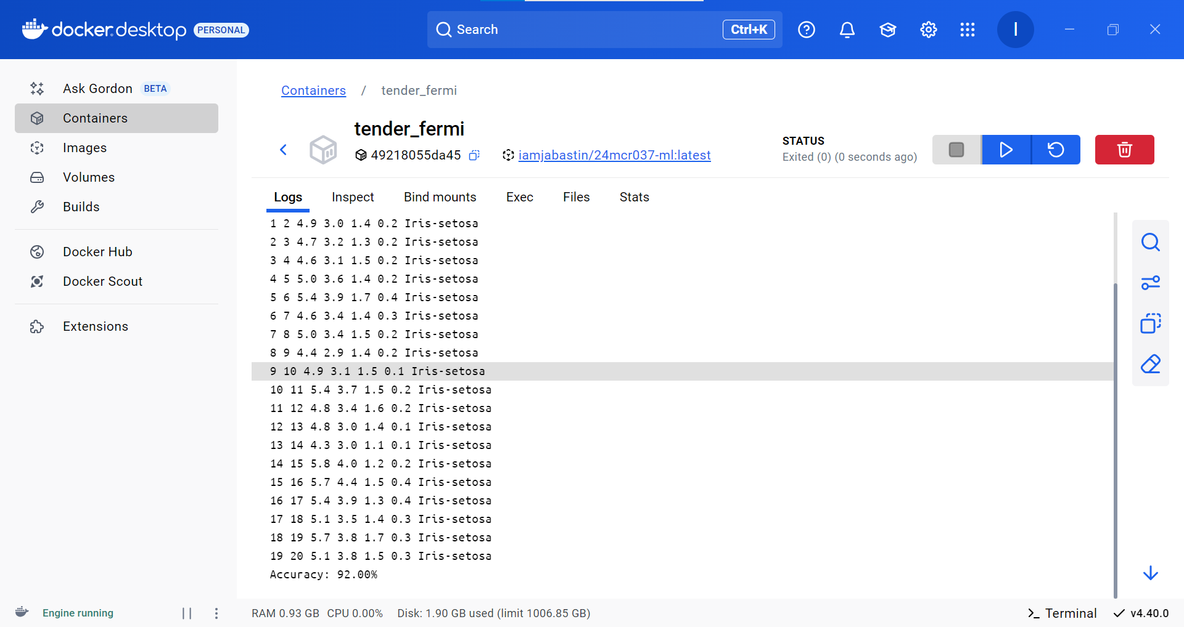Click the Images icon in sidebar
Image resolution: width=1184 pixels, height=627 pixels.
pyautogui.click(x=37, y=148)
